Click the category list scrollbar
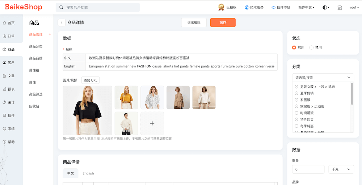The height and width of the screenshot is (185, 362). click(352, 94)
